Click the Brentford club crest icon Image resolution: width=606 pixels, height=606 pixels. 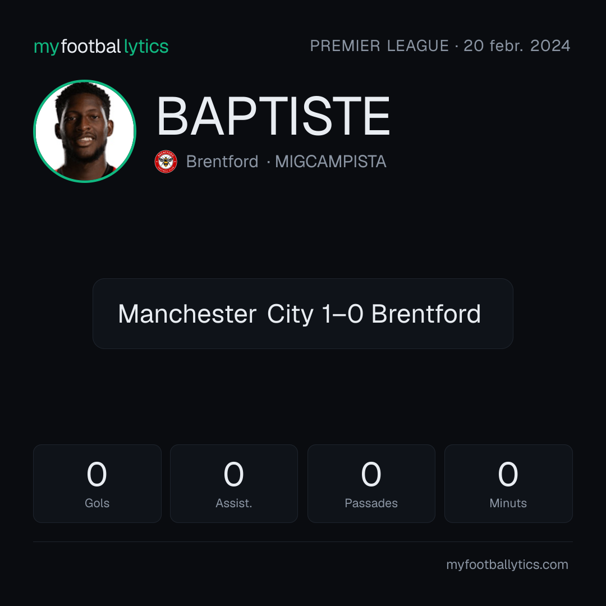166,162
